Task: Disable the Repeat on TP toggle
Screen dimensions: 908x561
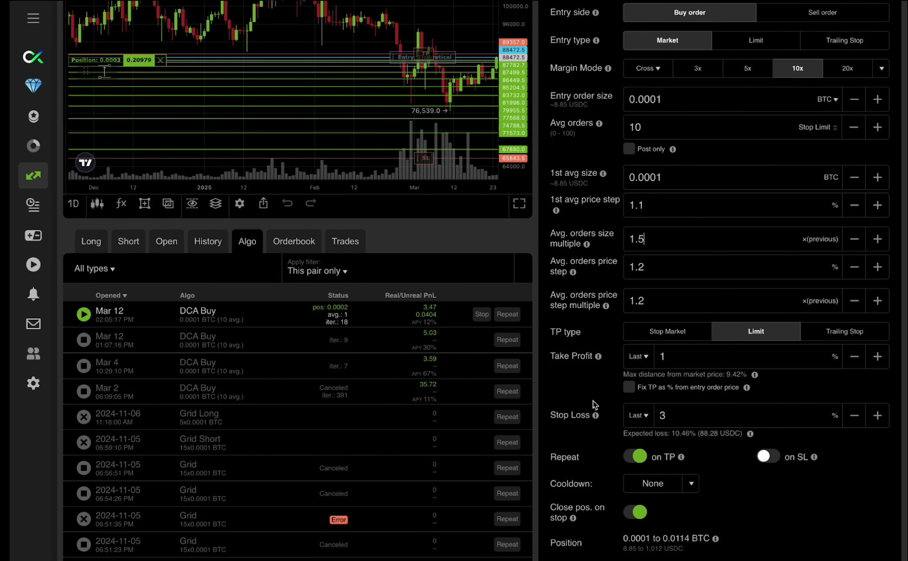Action: pyautogui.click(x=635, y=457)
